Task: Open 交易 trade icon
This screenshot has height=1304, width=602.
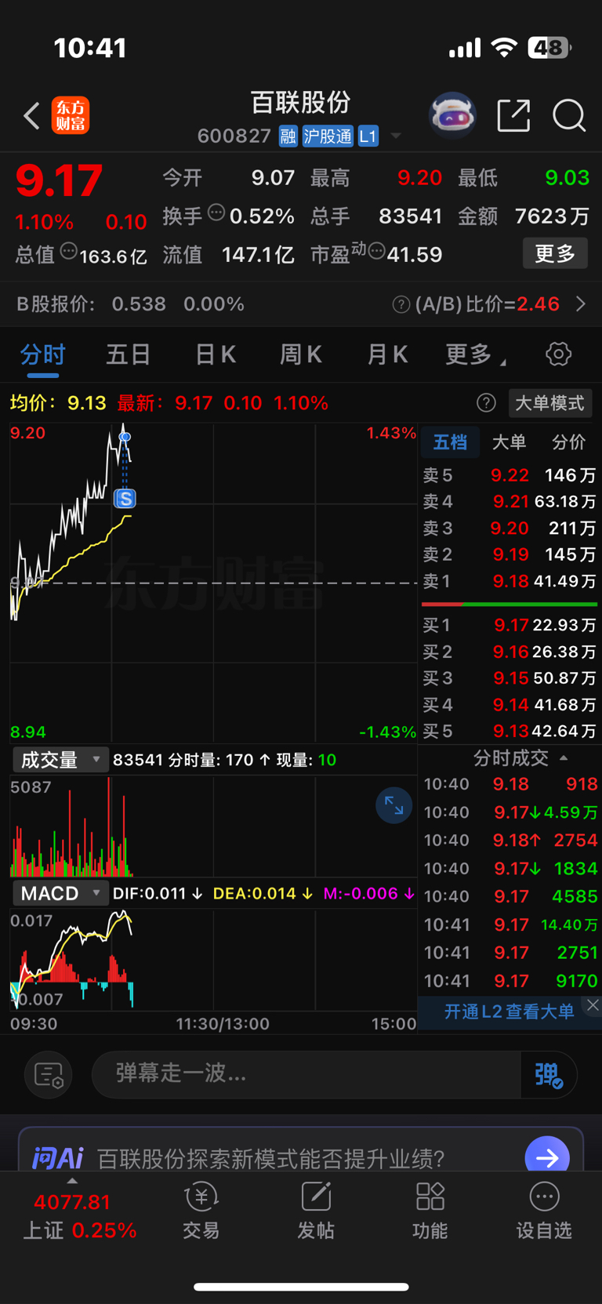Action: click(x=201, y=1212)
